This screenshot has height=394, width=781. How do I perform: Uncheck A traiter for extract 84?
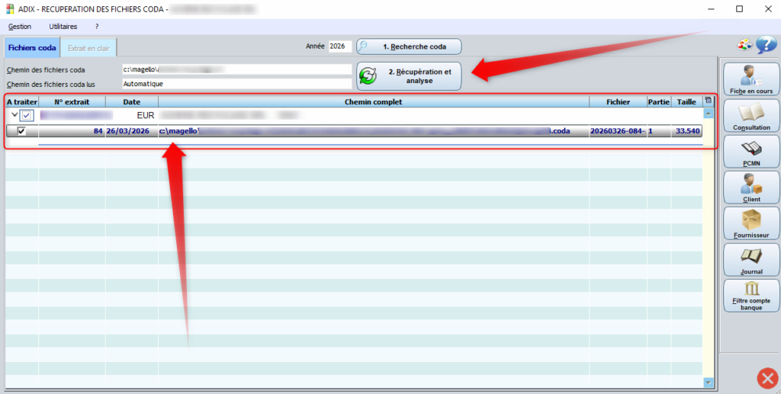click(21, 131)
